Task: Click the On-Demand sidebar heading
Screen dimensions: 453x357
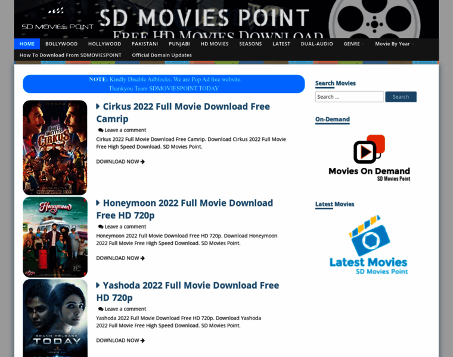Action: 333,120
